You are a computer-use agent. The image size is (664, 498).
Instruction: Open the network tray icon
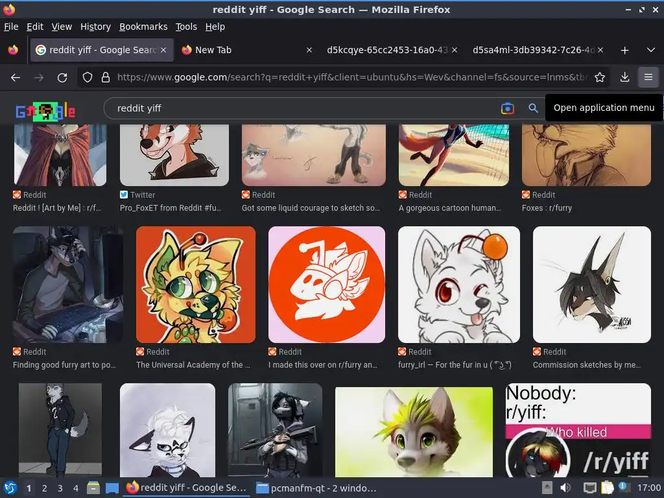tap(589, 488)
